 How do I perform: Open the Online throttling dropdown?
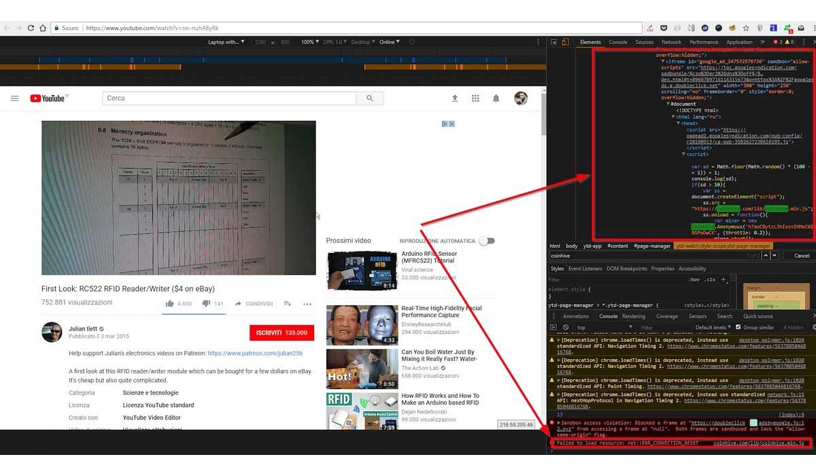[389, 42]
